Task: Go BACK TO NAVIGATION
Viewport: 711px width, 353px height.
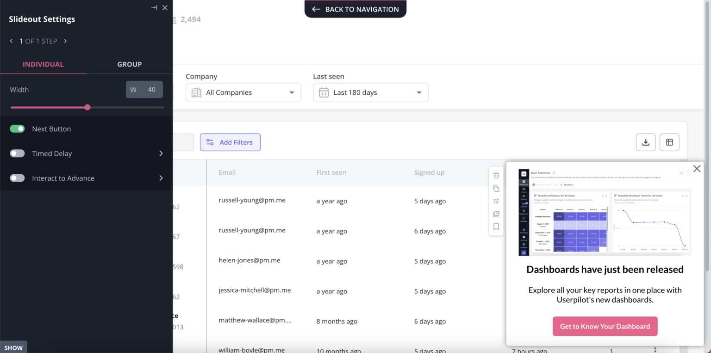Action: (355, 9)
